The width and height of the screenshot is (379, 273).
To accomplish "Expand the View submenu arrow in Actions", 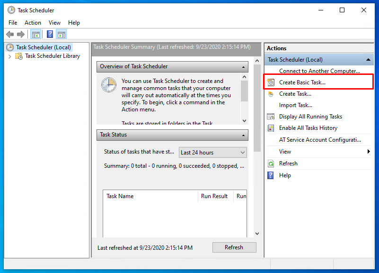I will point(369,152).
